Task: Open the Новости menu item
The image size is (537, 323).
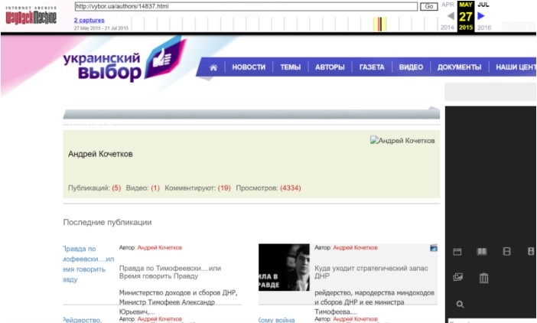Action: (249, 67)
